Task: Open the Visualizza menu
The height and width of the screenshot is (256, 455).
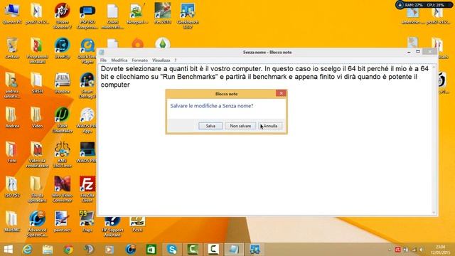Action: coord(161,60)
